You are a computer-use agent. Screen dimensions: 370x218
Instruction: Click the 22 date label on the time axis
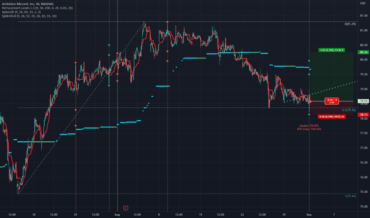[x=242, y=215]
